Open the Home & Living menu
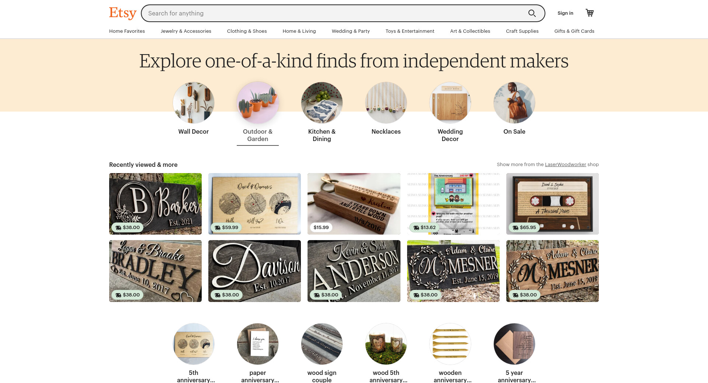 (299, 31)
